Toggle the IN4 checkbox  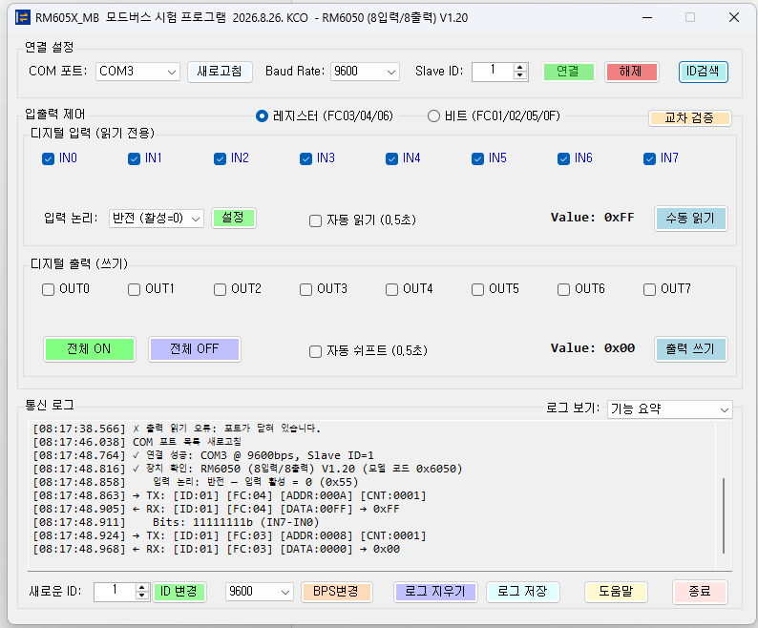coord(391,158)
